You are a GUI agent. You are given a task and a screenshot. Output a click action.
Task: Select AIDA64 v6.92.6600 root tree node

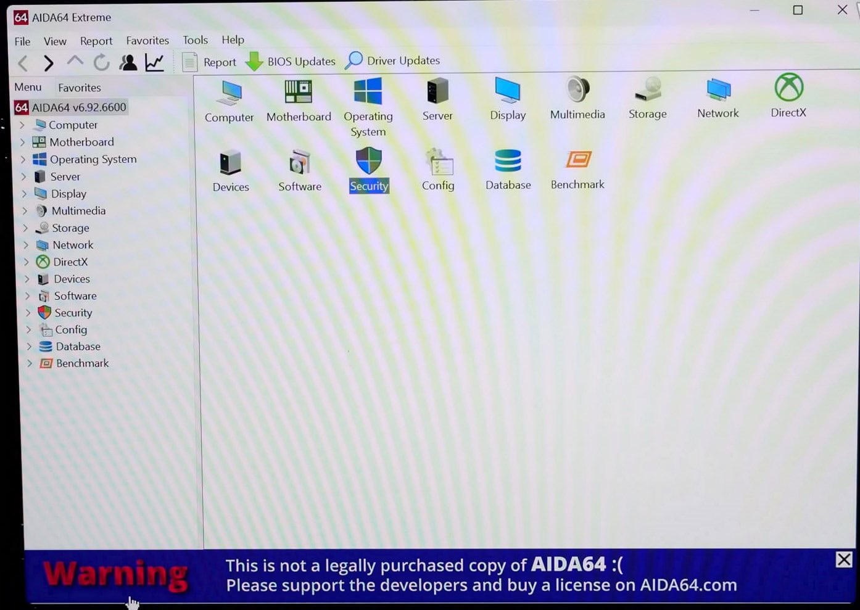click(x=70, y=107)
